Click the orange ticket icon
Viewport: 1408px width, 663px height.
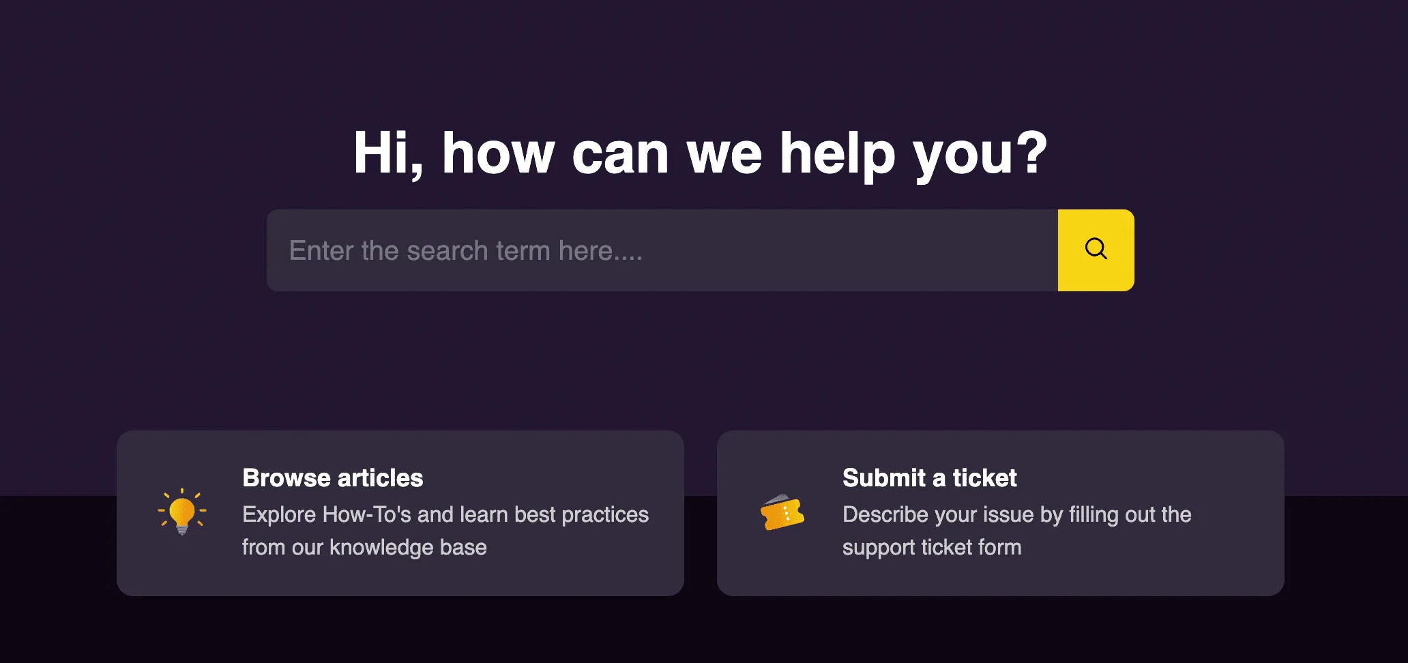[782, 512]
